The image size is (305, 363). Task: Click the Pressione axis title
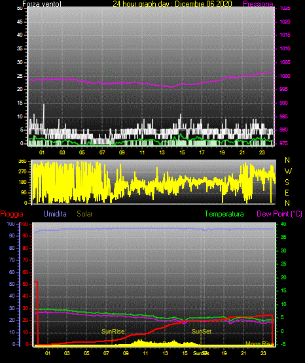(x=258, y=4)
